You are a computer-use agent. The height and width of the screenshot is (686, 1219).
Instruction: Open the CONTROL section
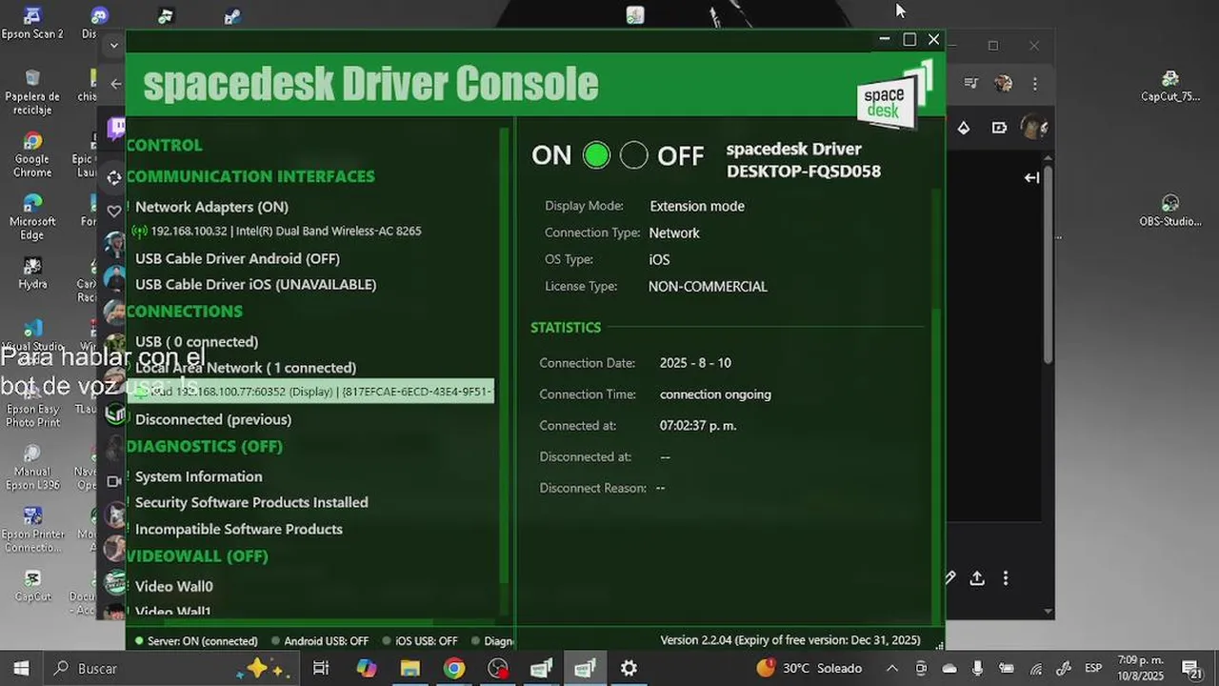point(164,145)
